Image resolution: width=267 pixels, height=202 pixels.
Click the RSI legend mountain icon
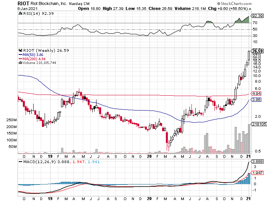click(x=20, y=13)
